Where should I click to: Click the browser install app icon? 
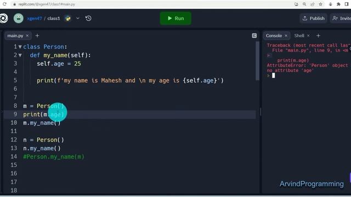tap(296, 4)
